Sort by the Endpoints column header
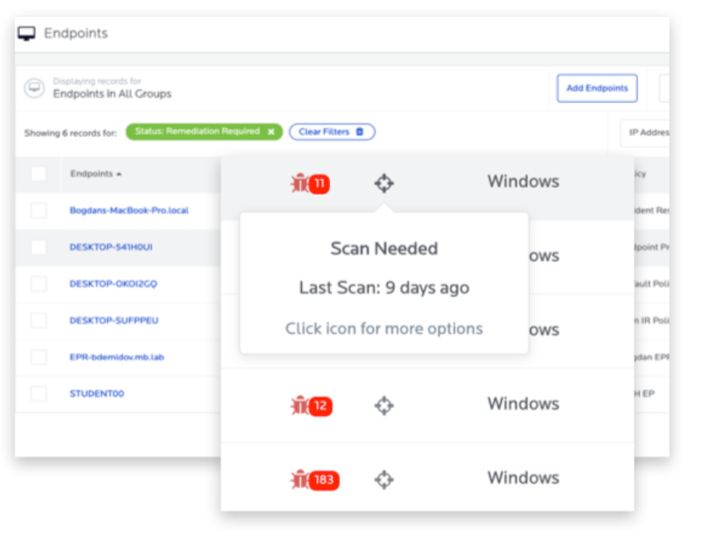Image resolution: width=718 pixels, height=545 pixels. click(x=96, y=174)
